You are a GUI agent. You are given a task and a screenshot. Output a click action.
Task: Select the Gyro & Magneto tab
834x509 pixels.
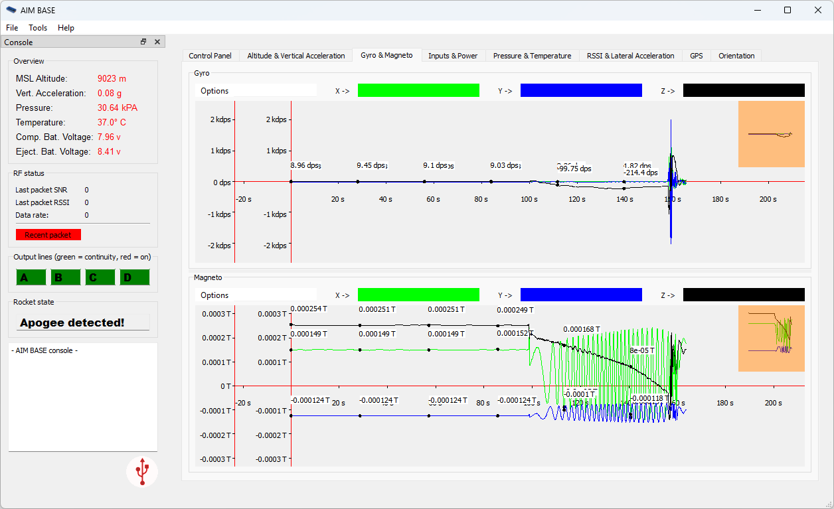tap(386, 55)
